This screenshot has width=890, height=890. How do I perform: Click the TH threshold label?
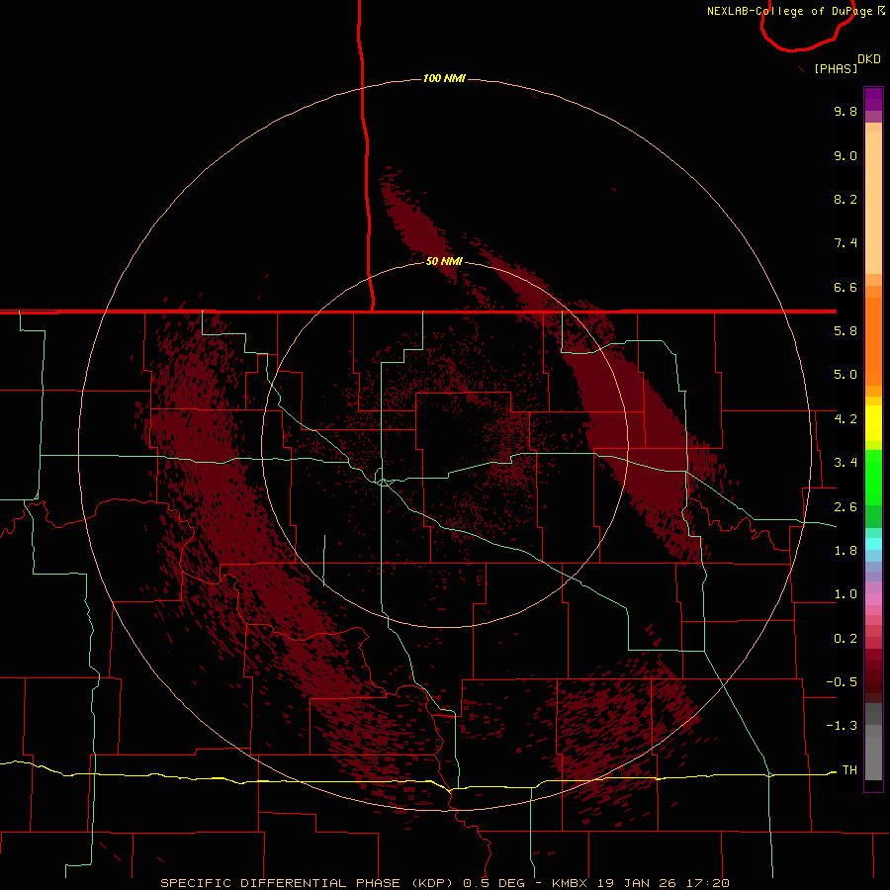[849, 770]
